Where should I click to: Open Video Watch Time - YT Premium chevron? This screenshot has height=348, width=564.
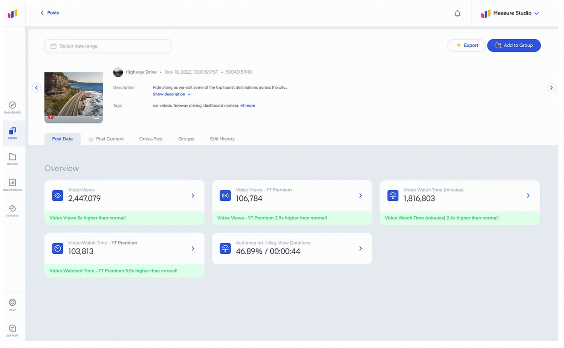(x=193, y=249)
